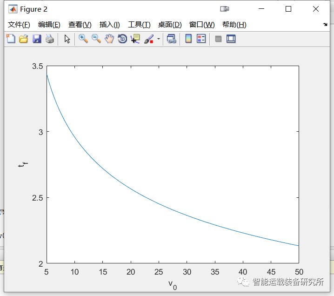334x296 pixels.
Task: Hide plot tools with the gray square icon
Action: click(218, 39)
